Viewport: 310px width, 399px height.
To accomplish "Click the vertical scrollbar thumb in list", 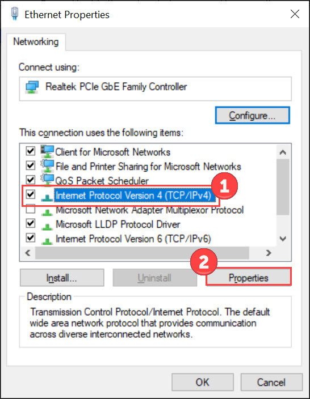I will coord(283,187).
